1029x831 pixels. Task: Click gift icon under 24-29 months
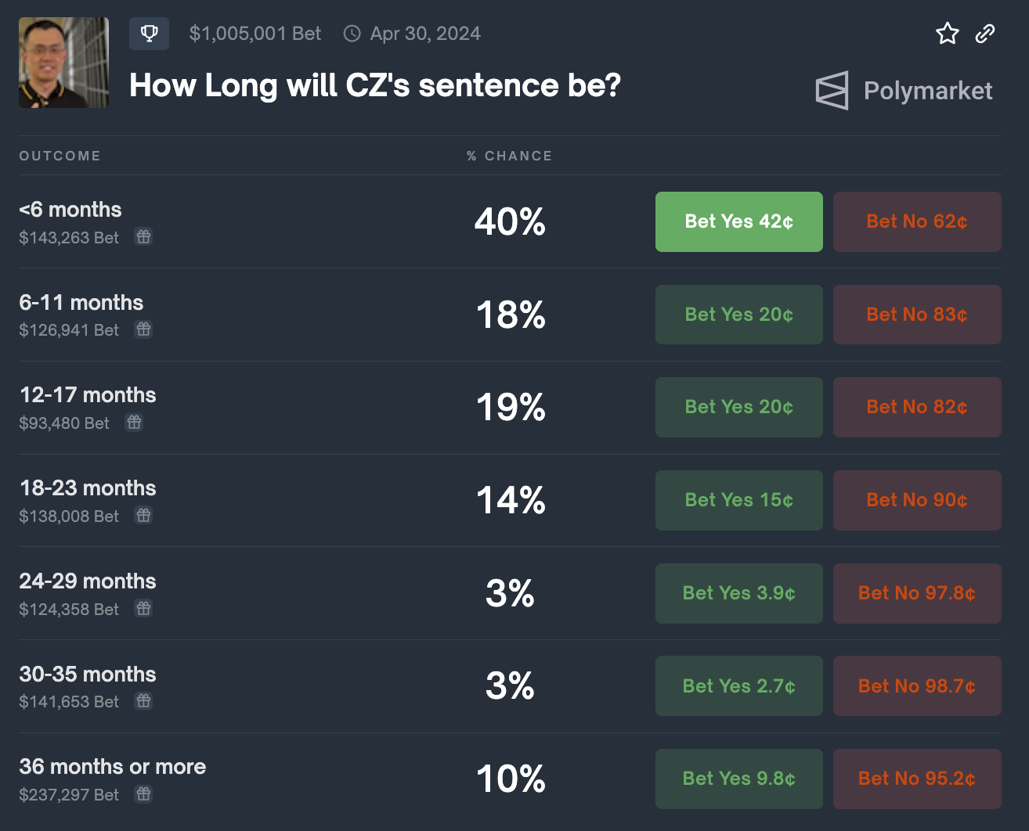pos(143,609)
